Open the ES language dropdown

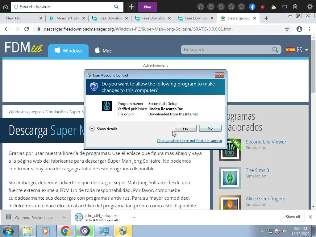point(297,50)
